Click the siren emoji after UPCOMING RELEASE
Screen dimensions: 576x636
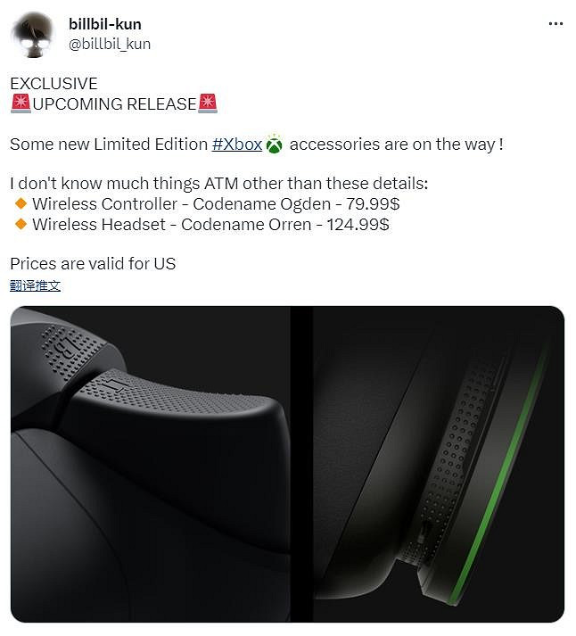(208, 103)
